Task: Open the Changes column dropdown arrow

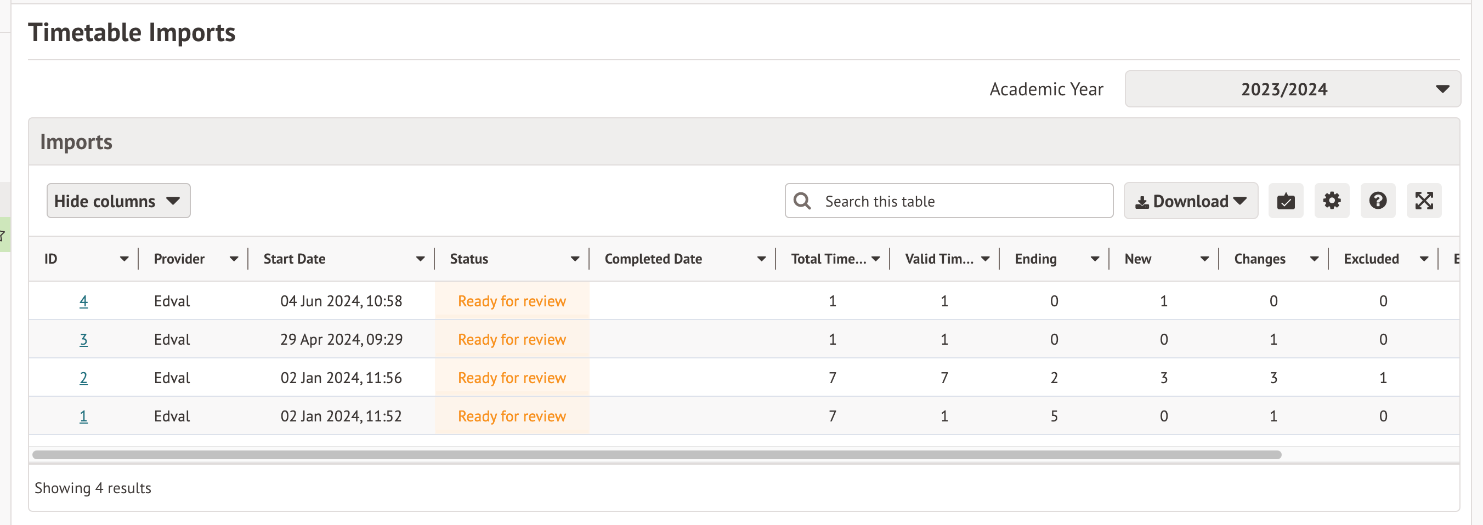Action: click(x=1314, y=259)
